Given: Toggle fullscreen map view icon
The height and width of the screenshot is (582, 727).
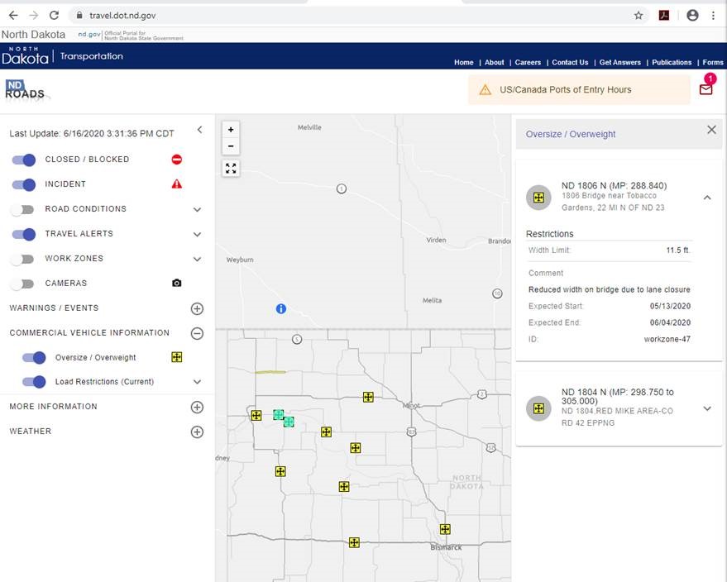Looking at the screenshot, I should pyautogui.click(x=231, y=169).
